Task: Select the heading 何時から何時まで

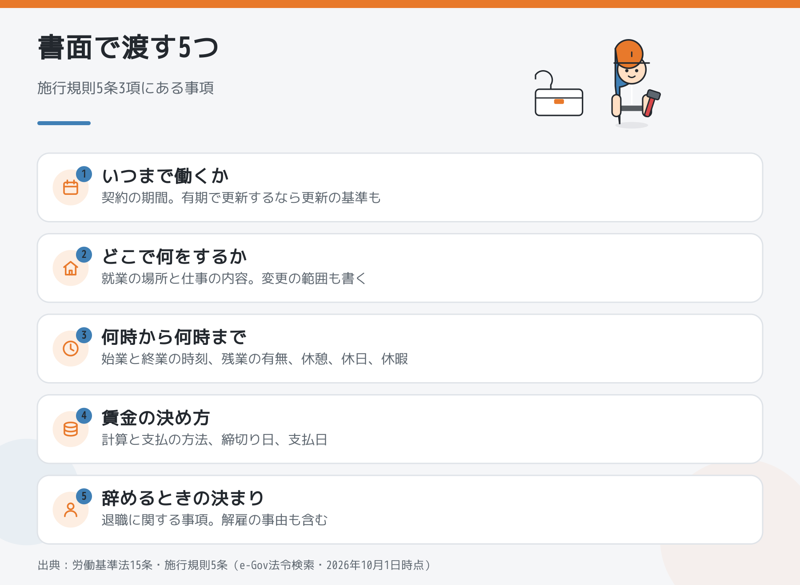Action: click(174, 337)
